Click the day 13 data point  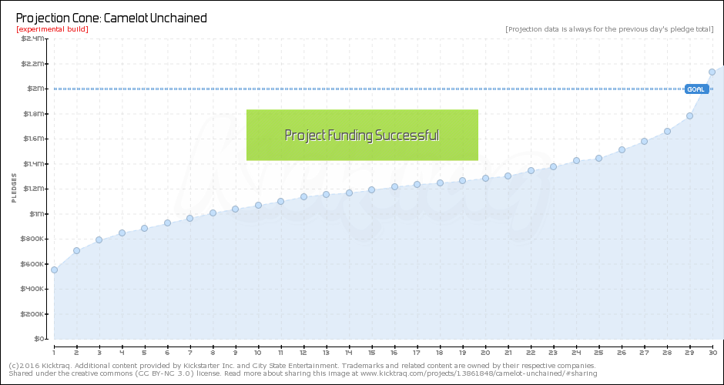point(326,194)
